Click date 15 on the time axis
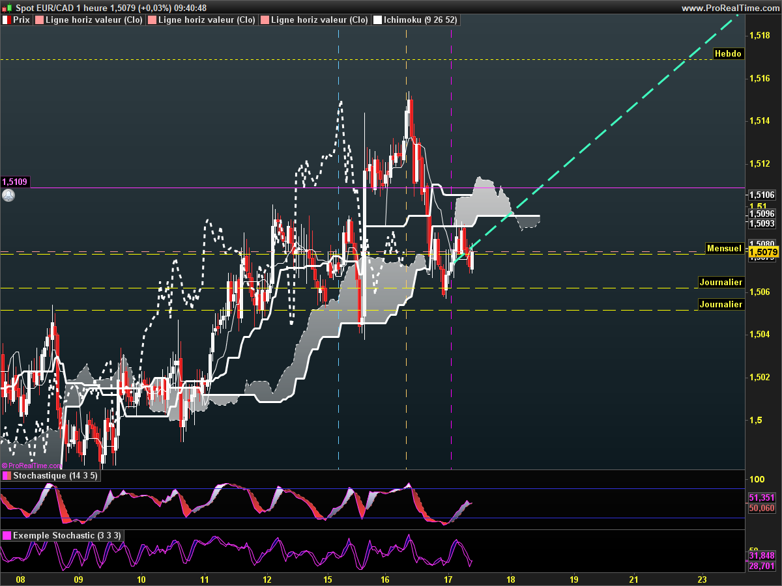 click(328, 579)
